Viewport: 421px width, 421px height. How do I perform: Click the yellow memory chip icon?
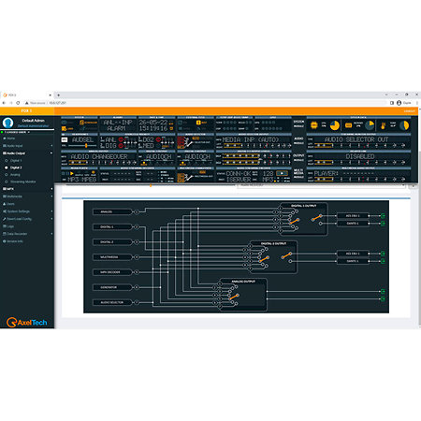(x=349, y=125)
